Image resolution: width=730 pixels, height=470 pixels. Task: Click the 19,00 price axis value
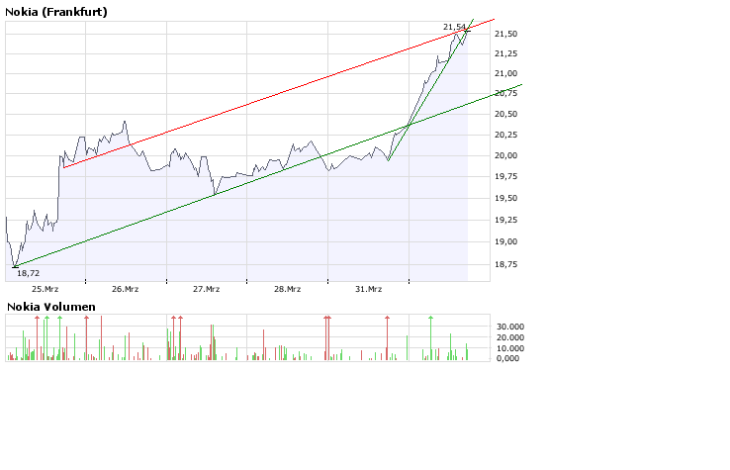[x=506, y=241]
